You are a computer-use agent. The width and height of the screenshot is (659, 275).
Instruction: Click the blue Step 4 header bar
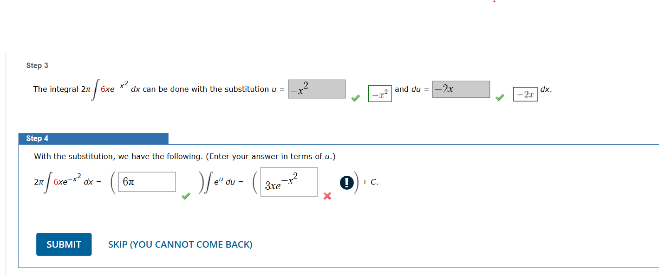(x=93, y=138)
